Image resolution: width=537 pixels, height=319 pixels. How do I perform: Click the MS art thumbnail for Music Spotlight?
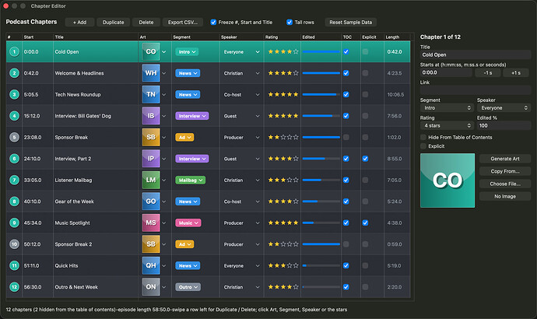[x=151, y=223]
